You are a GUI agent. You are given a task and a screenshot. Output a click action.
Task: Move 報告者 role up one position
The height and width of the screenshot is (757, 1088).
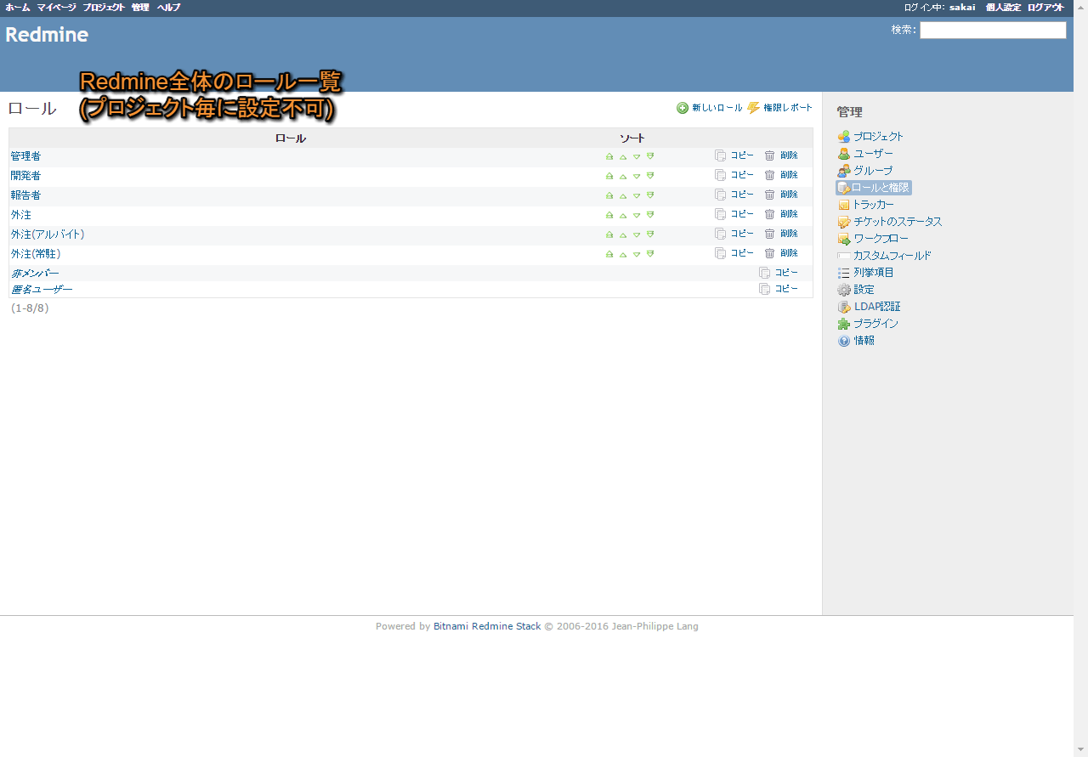click(x=623, y=195)
